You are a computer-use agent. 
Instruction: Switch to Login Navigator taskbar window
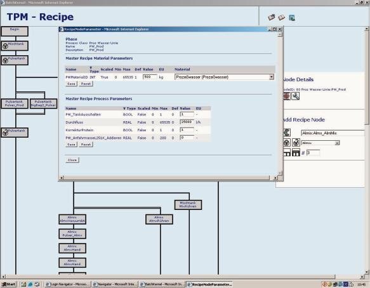click(67, 284)
